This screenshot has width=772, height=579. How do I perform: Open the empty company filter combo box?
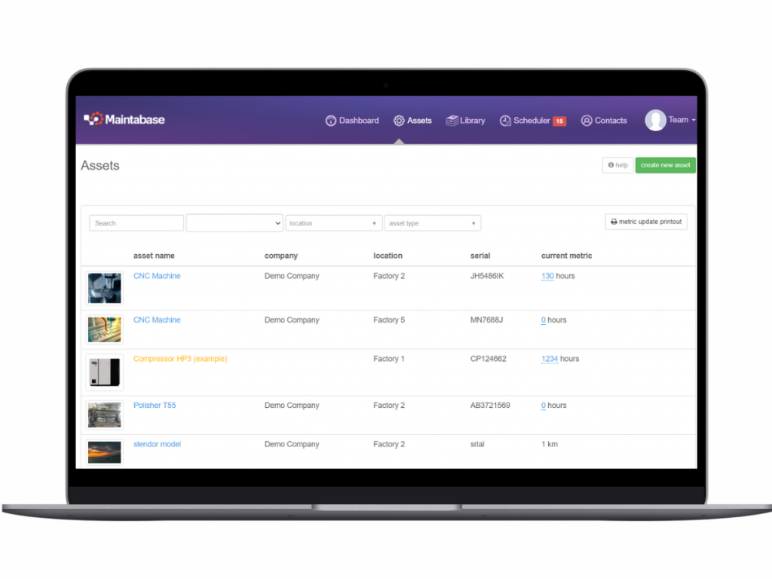pyautogui.click(x=234, y=222)
